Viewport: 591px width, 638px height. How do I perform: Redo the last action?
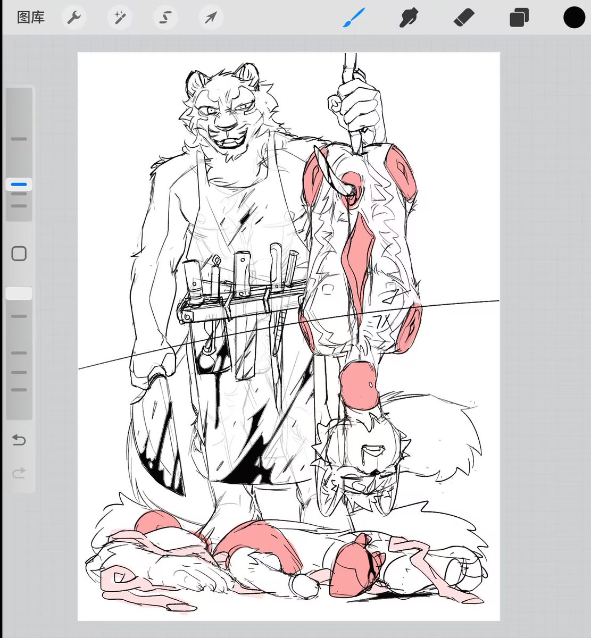(x=19, y=473)
